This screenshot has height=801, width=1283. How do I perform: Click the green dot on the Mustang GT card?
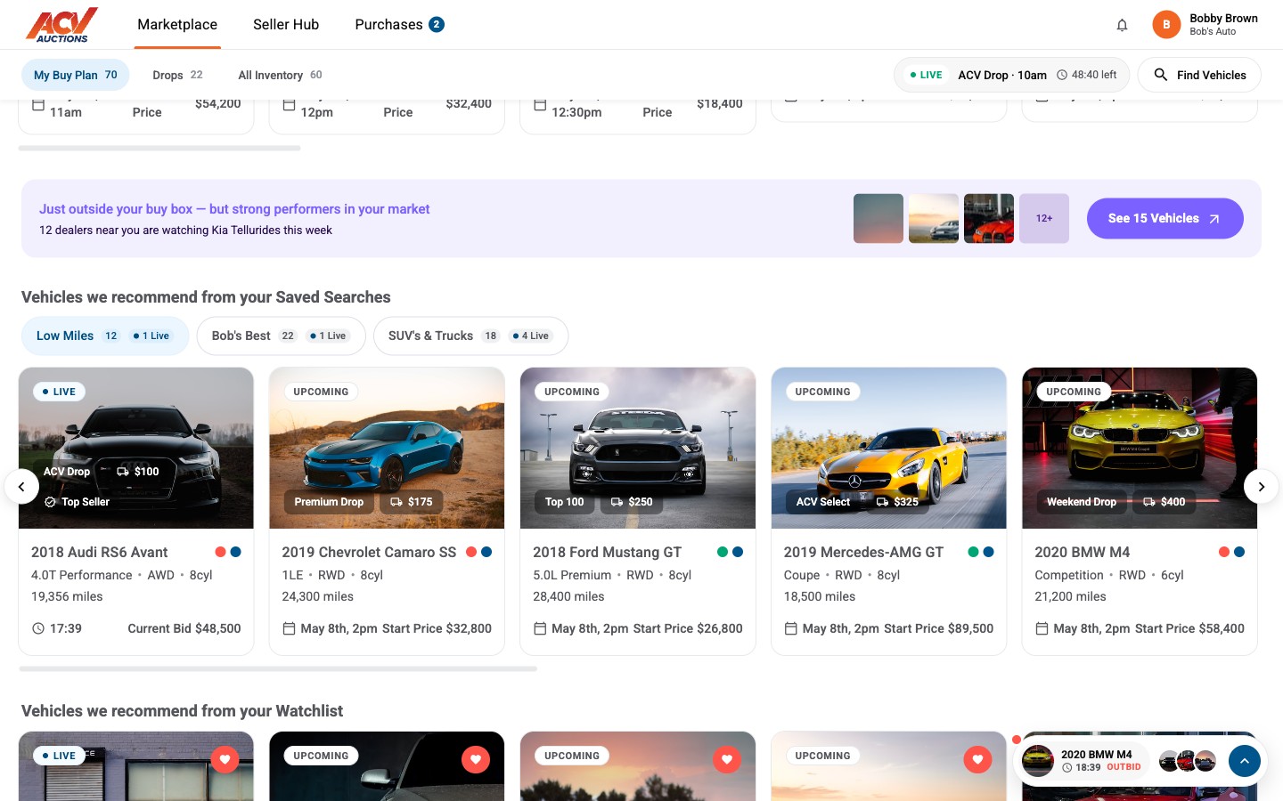point(723,552)
